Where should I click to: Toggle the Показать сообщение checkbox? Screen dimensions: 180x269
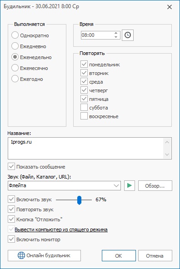pyautogui.click(x=11, y=167)
